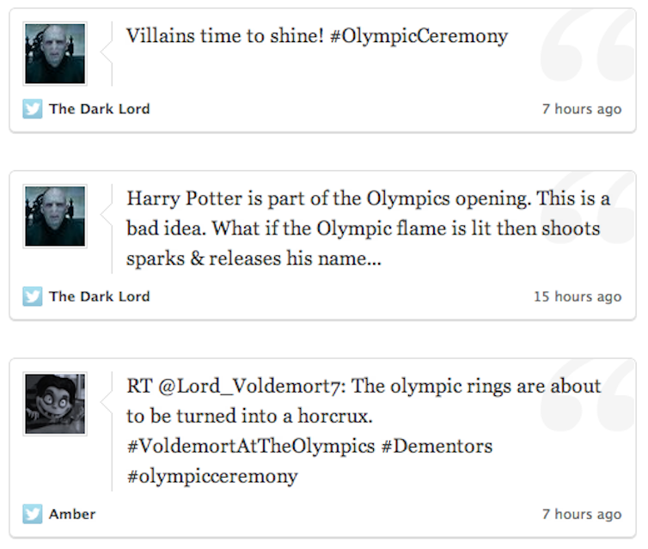Open Voldemort avatar on Villains tweet

(x=55, y=54)
